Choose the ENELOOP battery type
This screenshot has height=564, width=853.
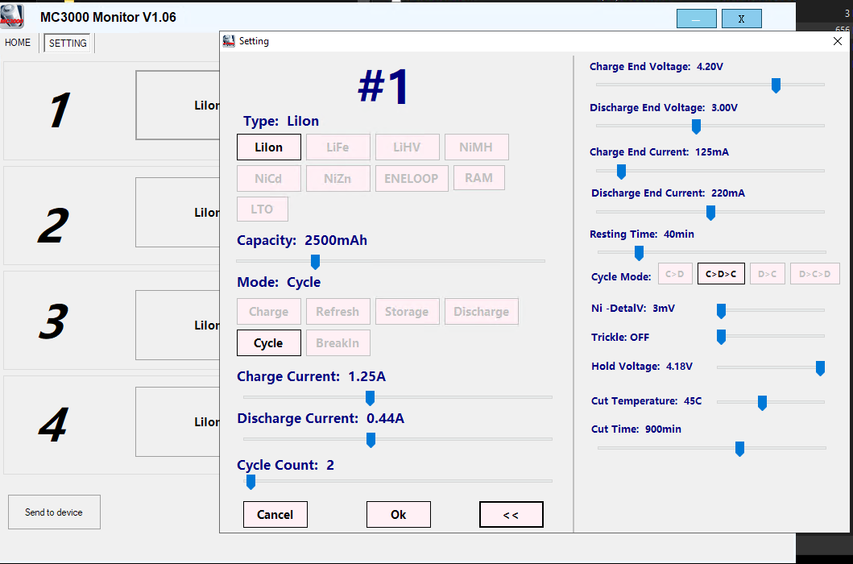[x=412, y=178]
